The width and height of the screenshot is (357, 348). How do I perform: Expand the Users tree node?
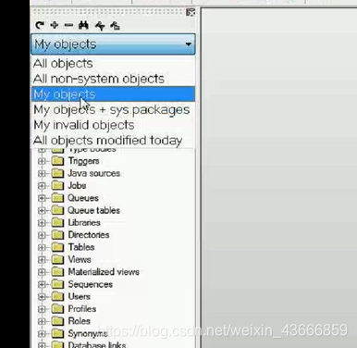click(x=42, y=297)
